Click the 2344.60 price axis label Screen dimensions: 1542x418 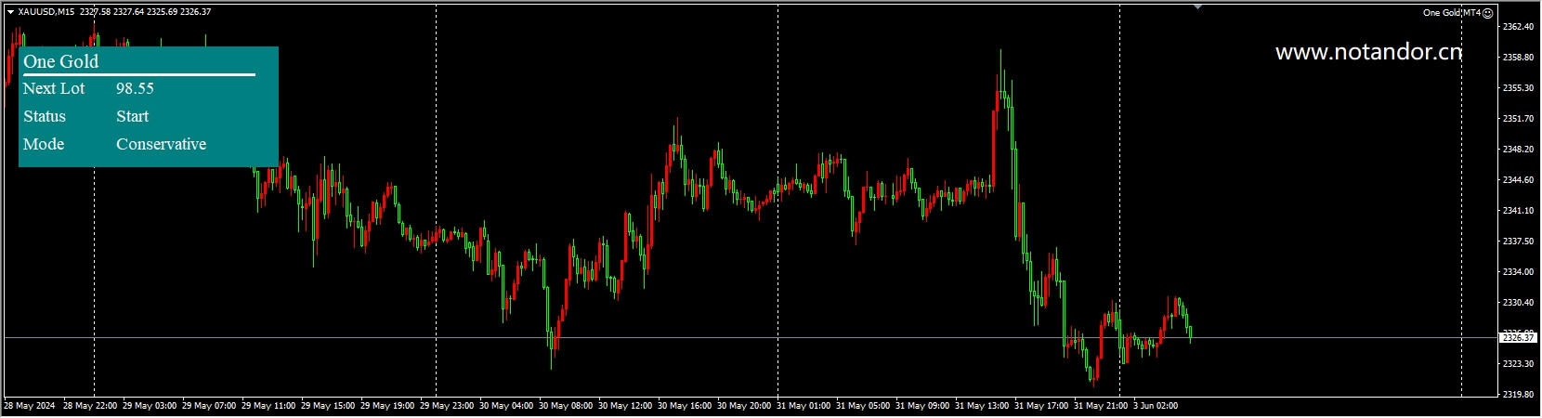click(x=1518, y=180)
